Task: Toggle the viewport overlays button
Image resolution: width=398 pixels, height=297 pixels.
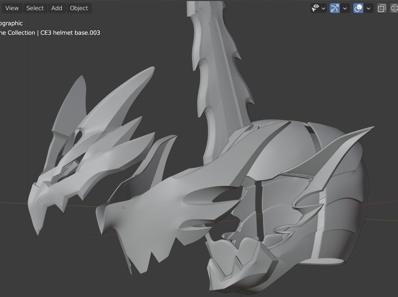Action: pos(358,8)
